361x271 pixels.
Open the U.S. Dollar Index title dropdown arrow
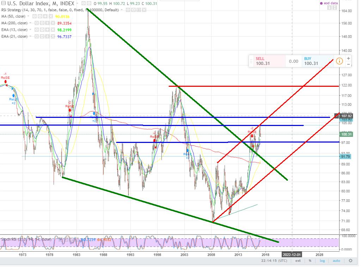(x=77, y=4)
